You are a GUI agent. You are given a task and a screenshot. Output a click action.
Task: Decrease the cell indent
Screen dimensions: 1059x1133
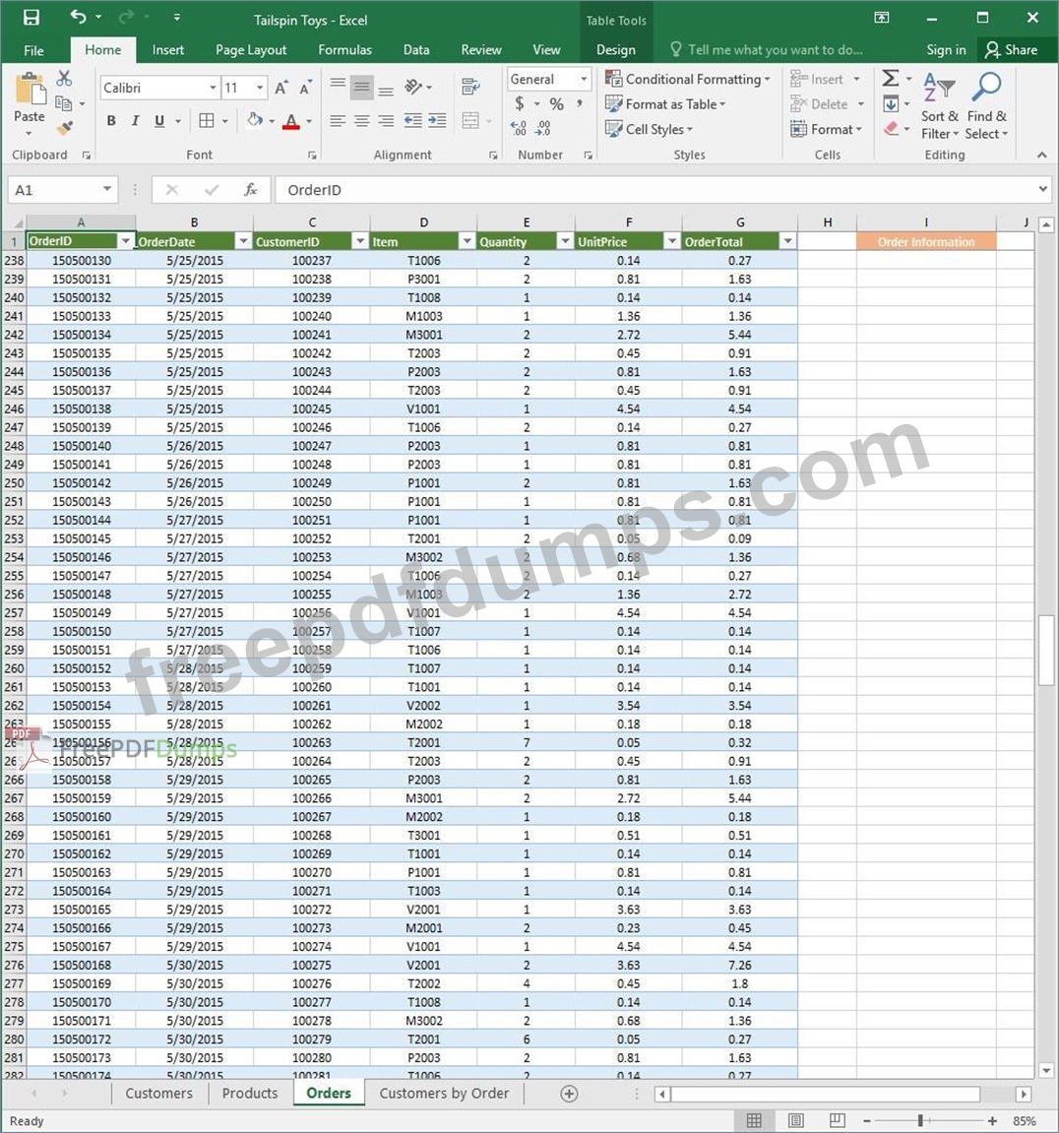click(x=413, y=121)
